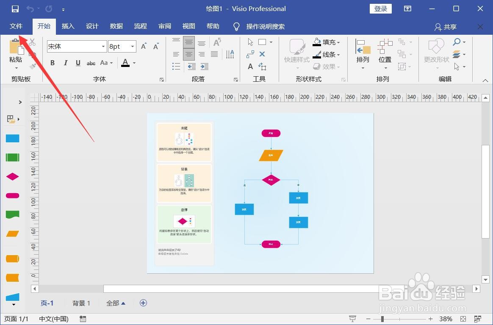Switch to the 插入 ribbon tab
493x325 pixels.
pos(68,26)
